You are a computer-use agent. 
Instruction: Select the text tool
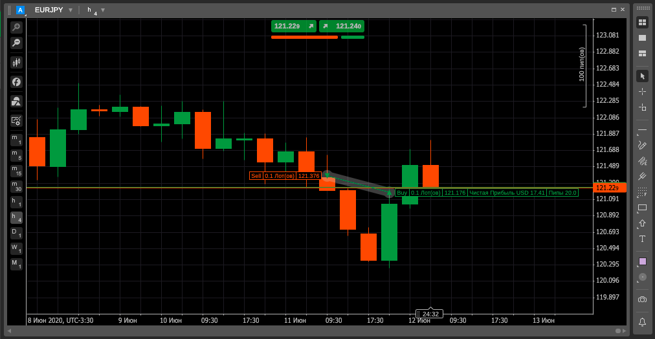643,239
